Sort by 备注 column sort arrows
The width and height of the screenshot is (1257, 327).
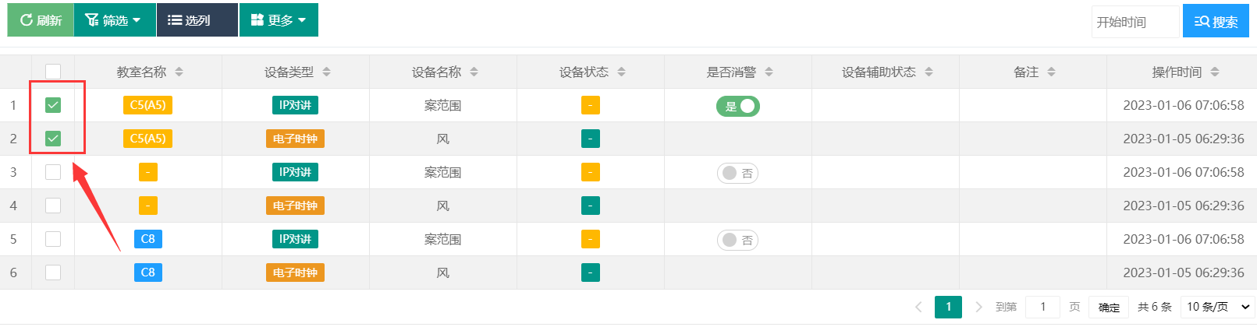tap(1052, 72)
